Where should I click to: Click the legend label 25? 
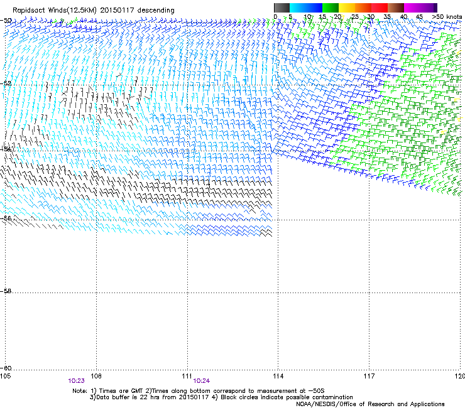[x=354, y=17]
